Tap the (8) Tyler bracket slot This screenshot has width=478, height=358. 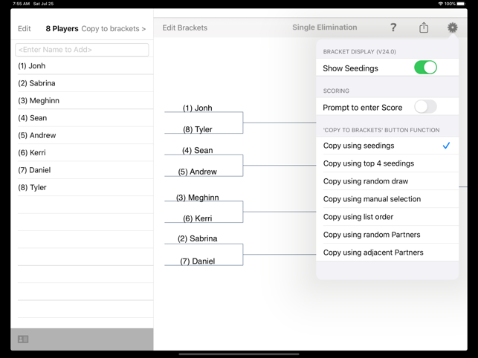pyautogui.click(x=198, y=129)
